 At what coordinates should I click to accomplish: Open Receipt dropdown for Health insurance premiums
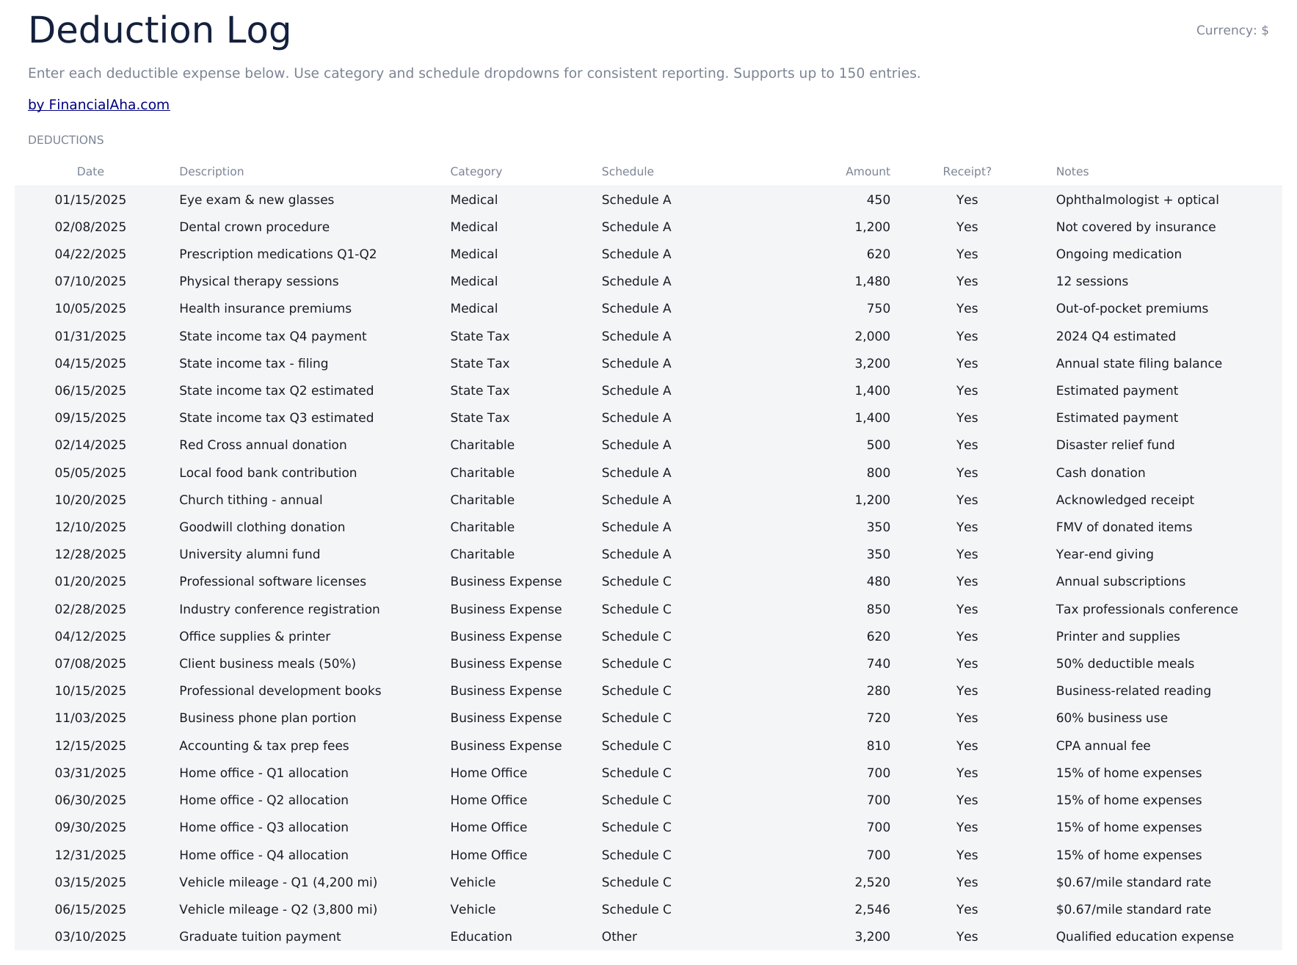click(x=967, y=308)
